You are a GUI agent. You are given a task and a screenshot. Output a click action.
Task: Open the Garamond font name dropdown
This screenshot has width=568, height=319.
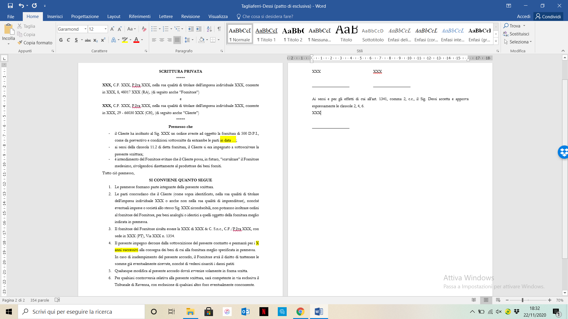(x=85, y=29)
